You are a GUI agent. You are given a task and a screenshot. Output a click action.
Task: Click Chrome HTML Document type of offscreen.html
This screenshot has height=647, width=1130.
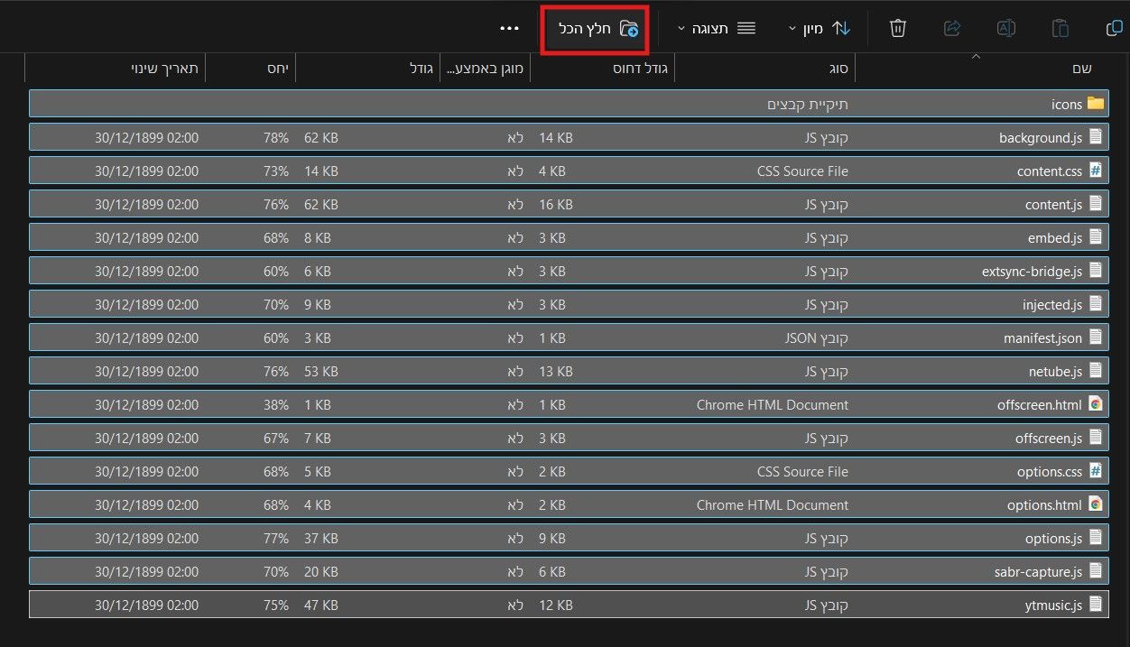(773, 405)
